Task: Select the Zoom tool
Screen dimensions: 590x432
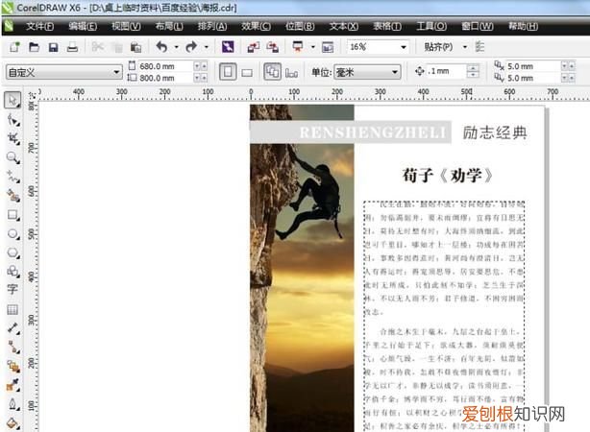Action: 13,157
